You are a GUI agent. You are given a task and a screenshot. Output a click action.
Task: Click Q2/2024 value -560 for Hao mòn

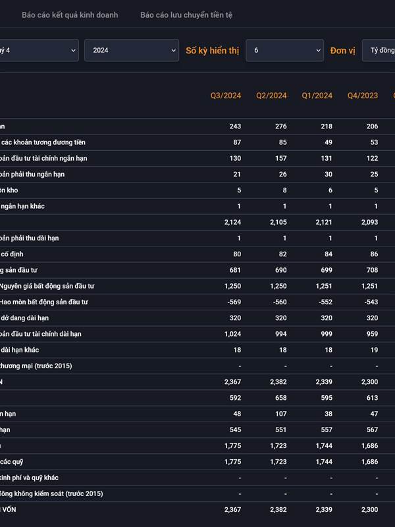(280, 302)
